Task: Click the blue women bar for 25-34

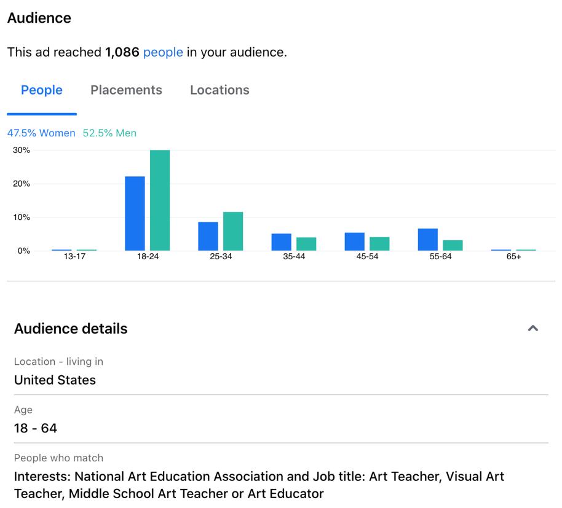Action: click(208, 236)
